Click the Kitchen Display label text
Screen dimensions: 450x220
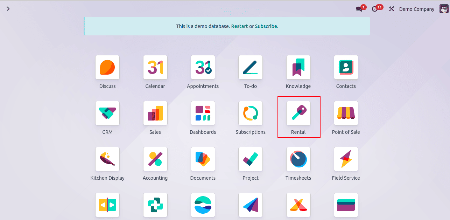tap(107, 178)
